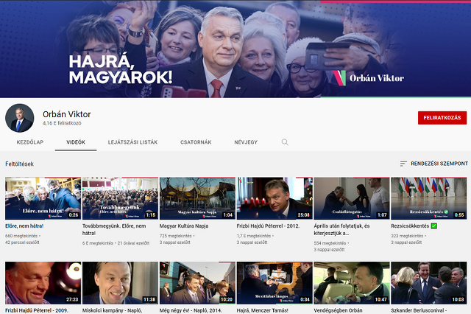471x314 pixels.
Task: Click the 4,16 E feliratkozó count
Action: (62, 123)
